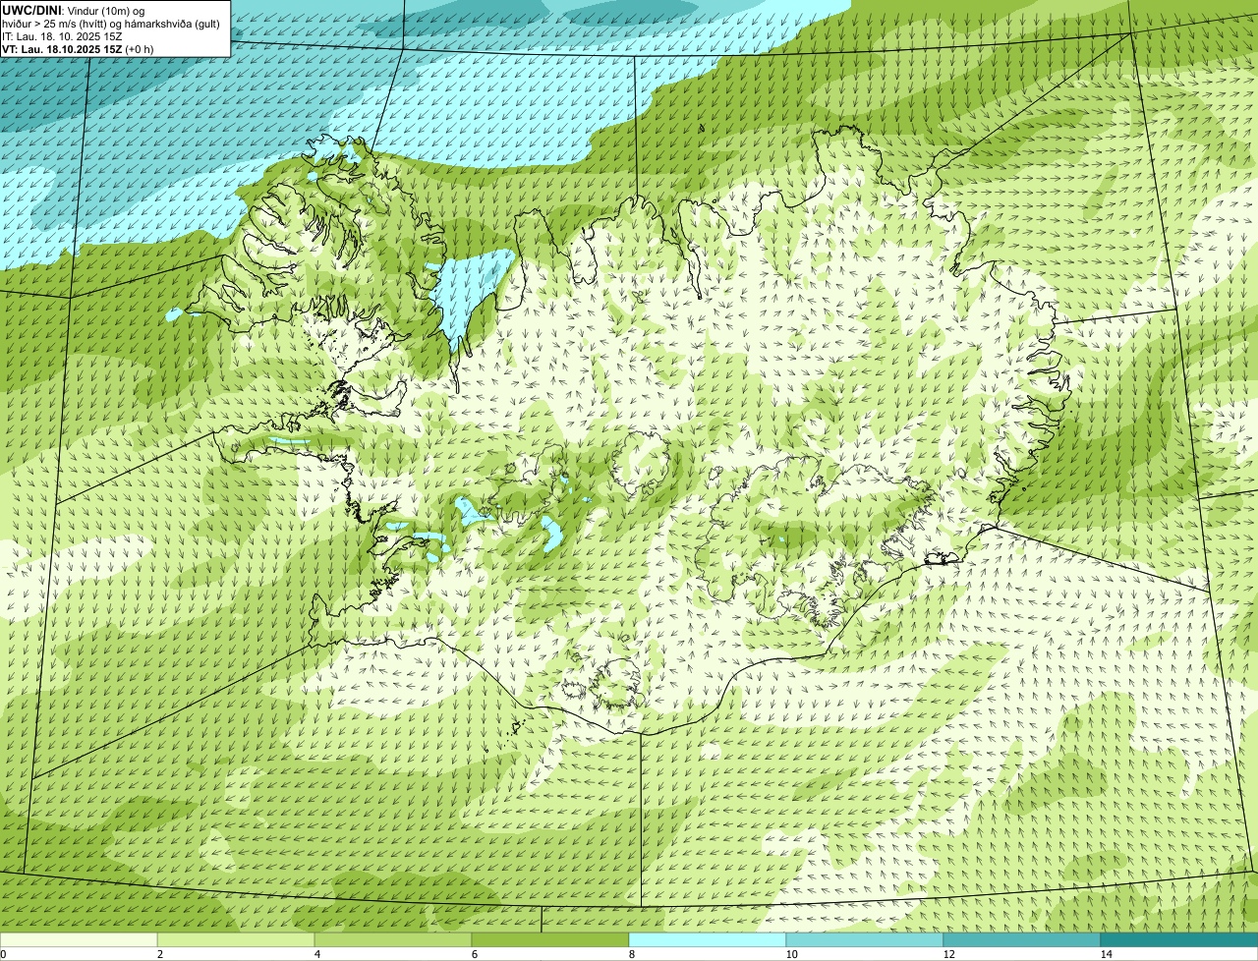Click the 'IT: Lau. 18. 10. 2025 15Z' line
1258x961 pixels.
pos(62,35)
